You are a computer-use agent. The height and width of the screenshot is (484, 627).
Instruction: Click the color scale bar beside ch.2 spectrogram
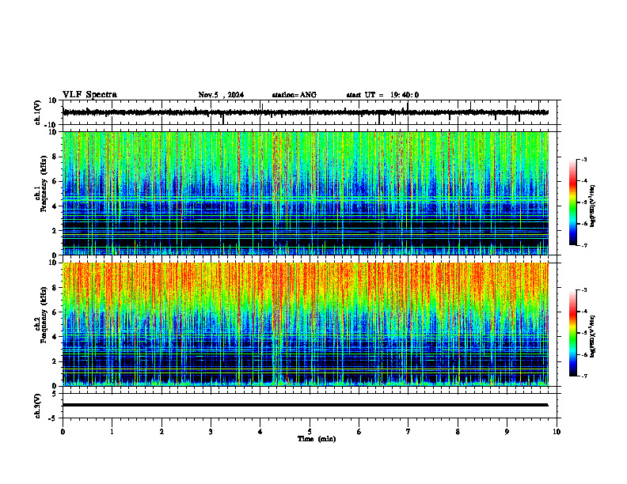[573, 333]
